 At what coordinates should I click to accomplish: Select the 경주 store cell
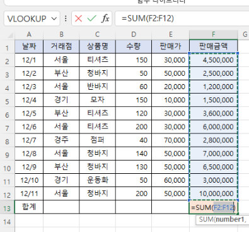point(61,140)
